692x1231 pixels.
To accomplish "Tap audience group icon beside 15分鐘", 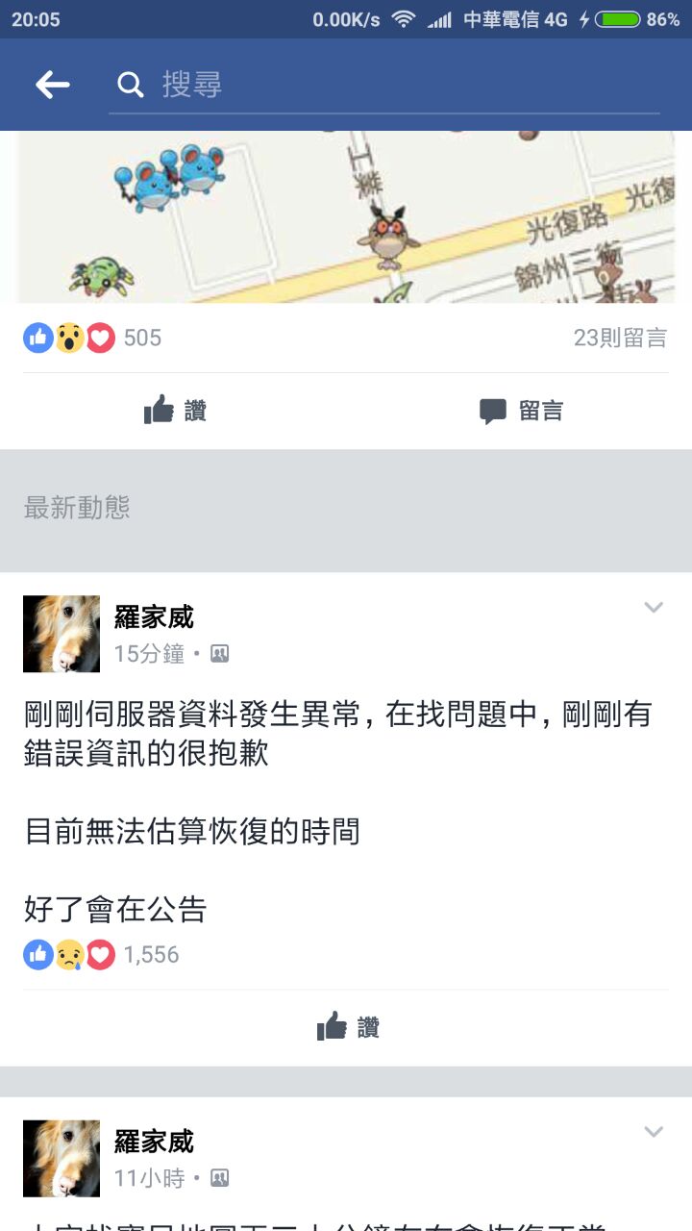I will [x=219, y=655].
